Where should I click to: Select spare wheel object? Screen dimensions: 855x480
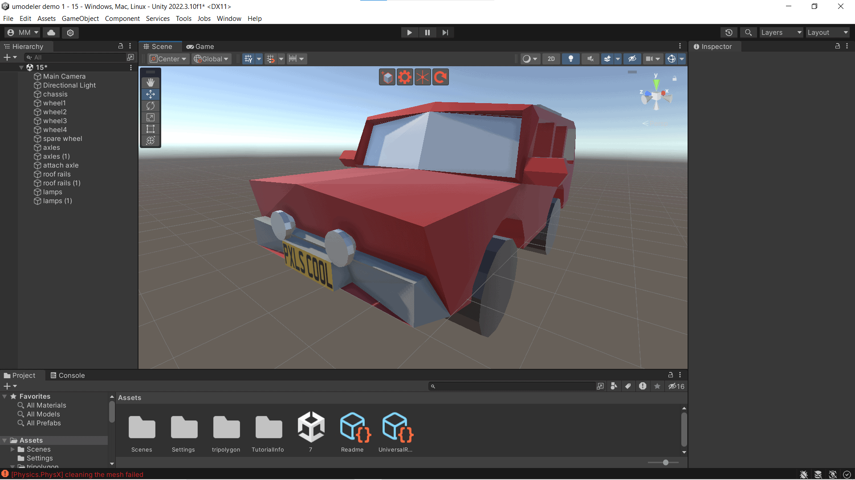62,139
